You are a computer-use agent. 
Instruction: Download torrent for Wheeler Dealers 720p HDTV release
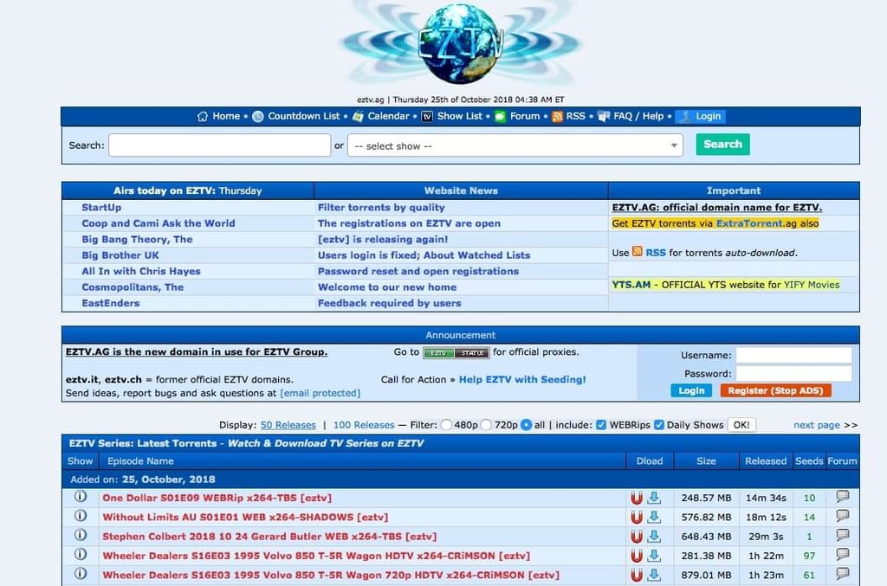654,575
